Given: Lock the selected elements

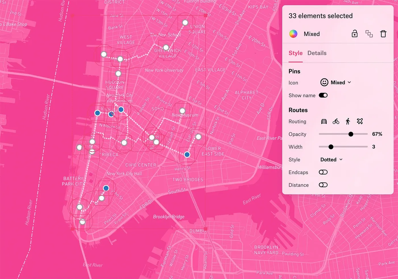Looking at the screenshot, I should point(355,34).
